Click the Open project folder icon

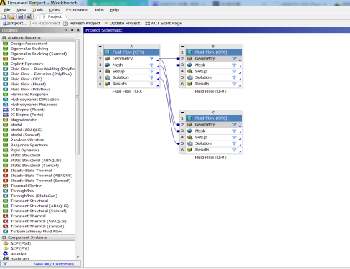[x=11, y=16]
